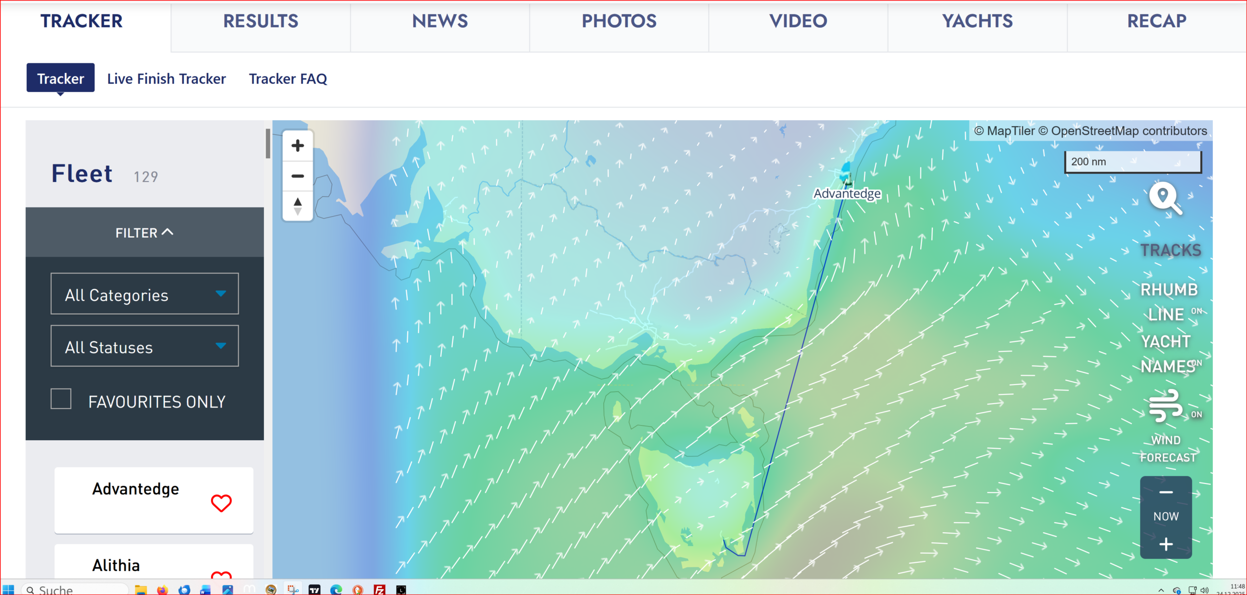This screenshot has width=1247, height=595.
Task: Reset map compass bearing to north
Action: coord(298,206)
